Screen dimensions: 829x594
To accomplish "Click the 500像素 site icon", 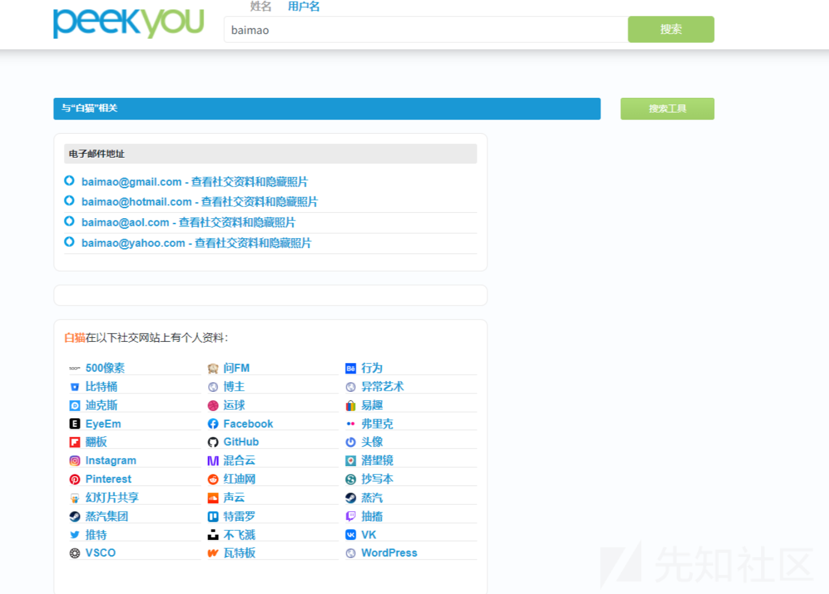I will click(74, 368).
